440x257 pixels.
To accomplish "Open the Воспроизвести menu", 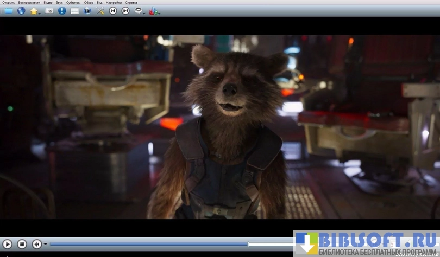I will coord(29,3).
